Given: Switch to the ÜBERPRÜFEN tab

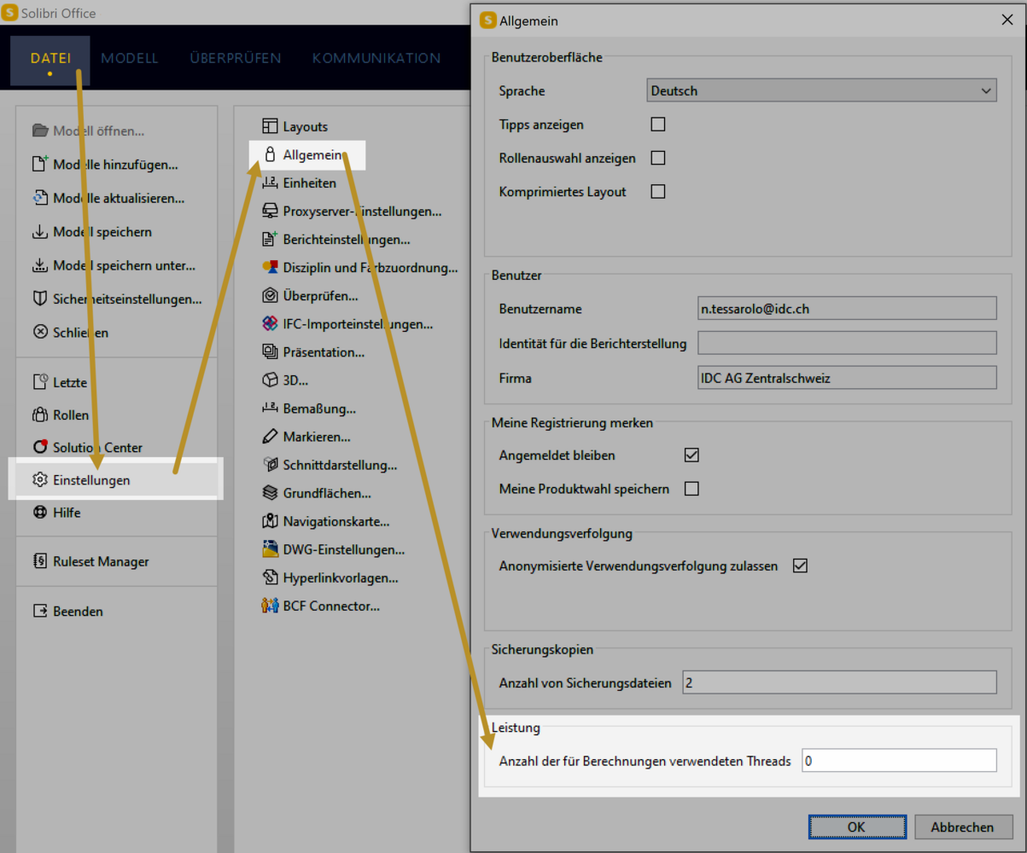Looking at the screenshot, I should tap(236, 59).
